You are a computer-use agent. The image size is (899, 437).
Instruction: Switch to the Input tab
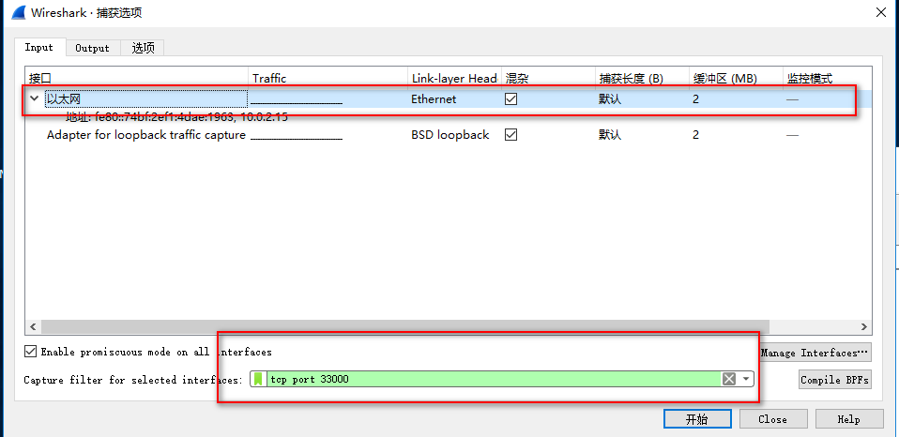39,48
